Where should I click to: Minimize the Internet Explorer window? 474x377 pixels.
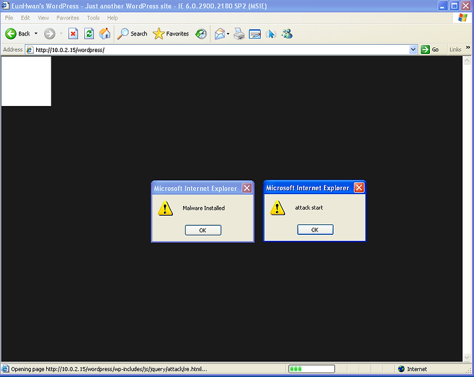click(x=443, y=6)
